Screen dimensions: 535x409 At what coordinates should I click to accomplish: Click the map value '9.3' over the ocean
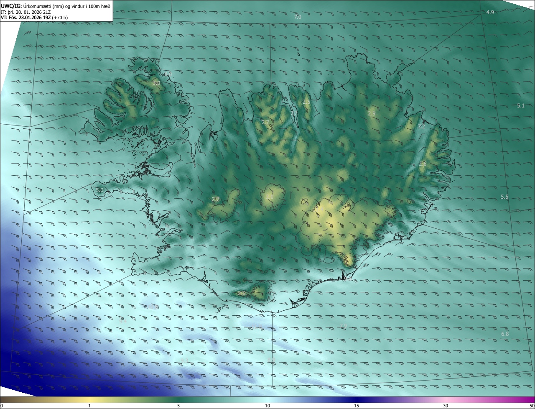184,360
